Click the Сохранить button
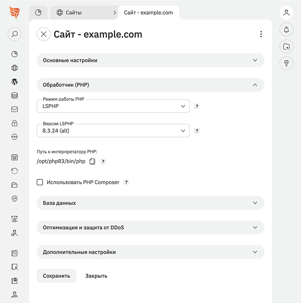The height and width of the screenshot is (303, 301). pos(56,276)
